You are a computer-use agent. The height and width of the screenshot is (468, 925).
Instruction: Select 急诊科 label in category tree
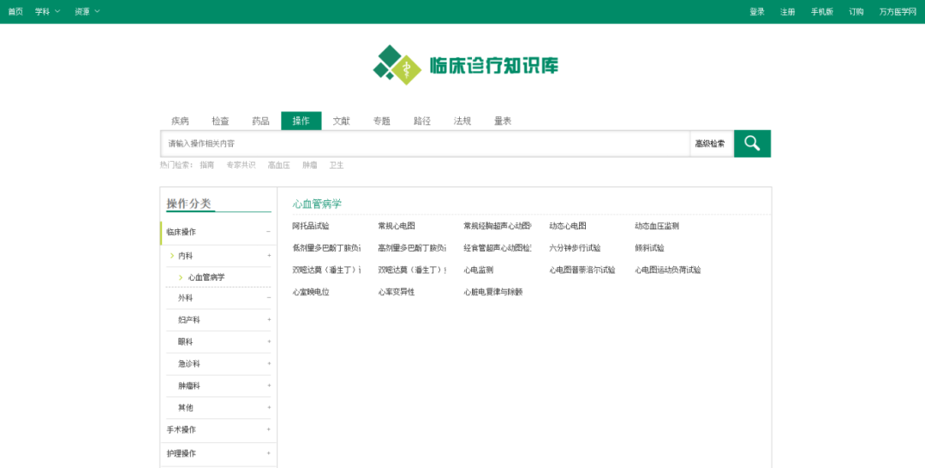coord(188,364)
